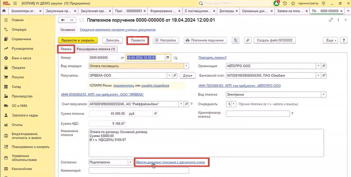The width and height of the screenshot is (351, 177).
Task: Expand Вид платежа dropdown
Action: pyautogui.click(x=324, y=95)
